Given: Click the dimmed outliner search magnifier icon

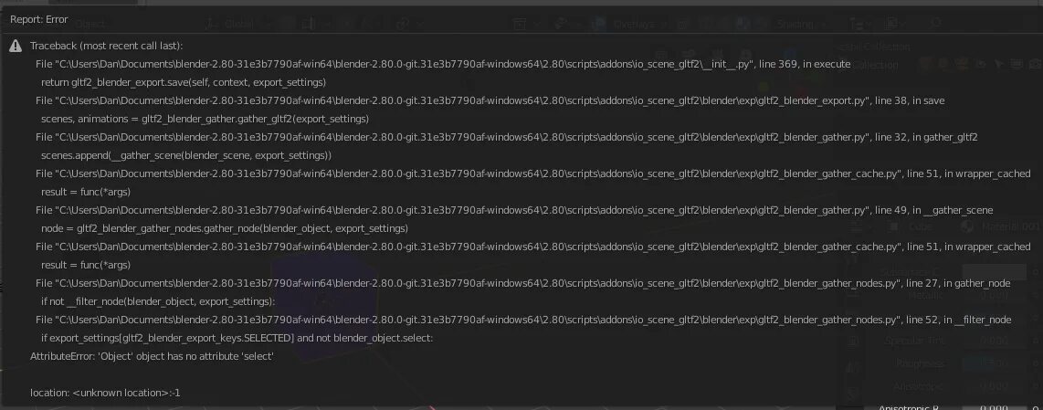Looking at the screenshot, I should pyautogui.click(x=936, y=24).
